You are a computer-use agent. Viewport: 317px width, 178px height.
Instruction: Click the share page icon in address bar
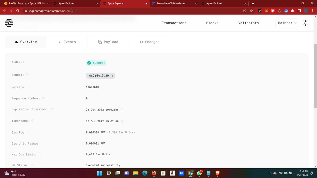point(245,11)
